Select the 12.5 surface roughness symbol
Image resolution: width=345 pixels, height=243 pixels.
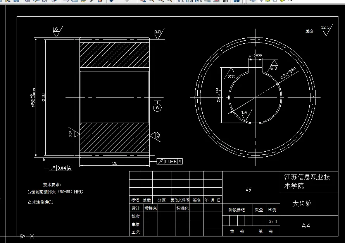pyautogui.click(x=326, y=30)
